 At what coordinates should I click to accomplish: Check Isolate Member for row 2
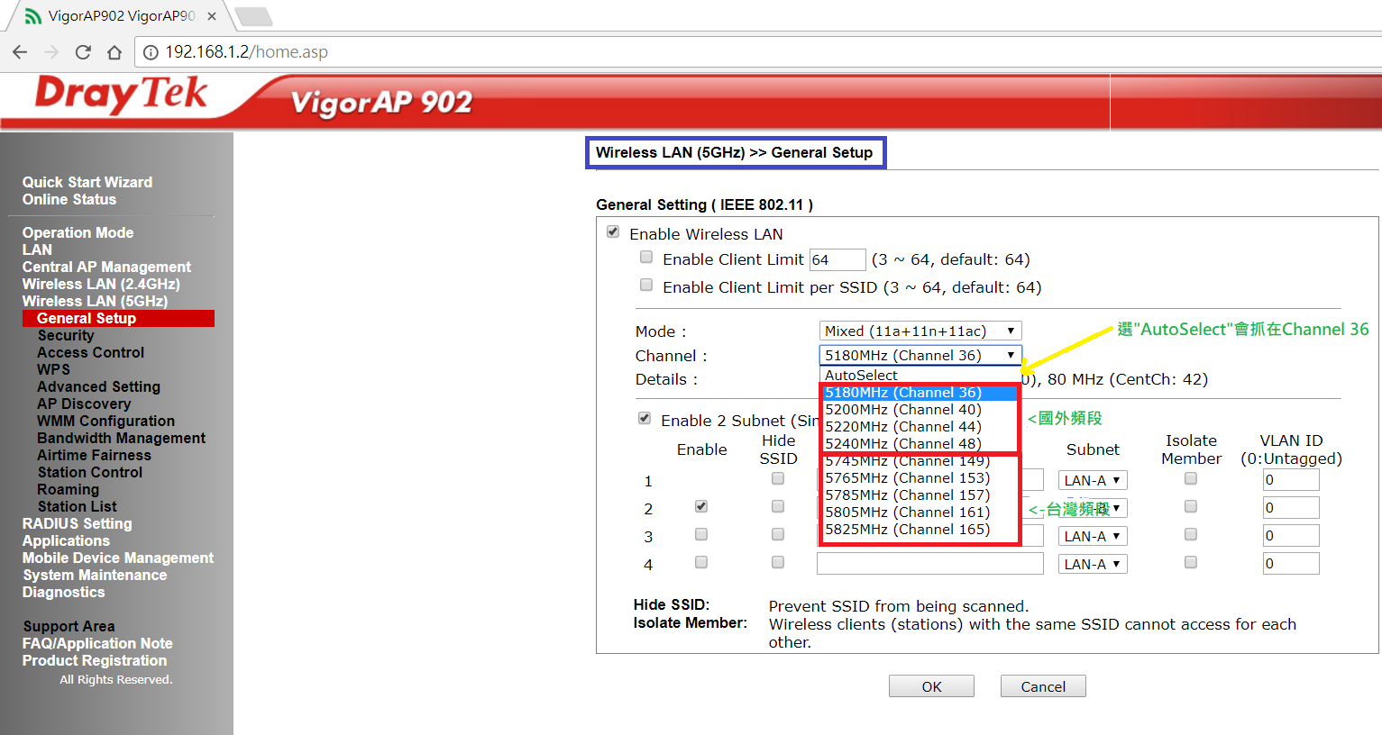1191,506
